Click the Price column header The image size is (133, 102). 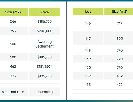(45, 12)
